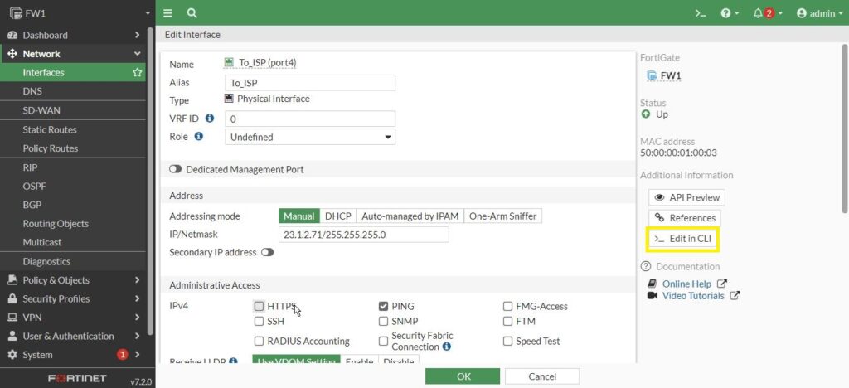The width and height of the screenshot is (849, 388).
Task: Click the search magnifier icon
Action: coord(192,13)
